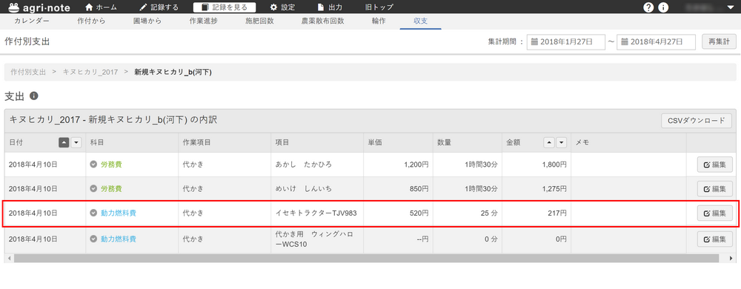
Task: Click scrollbar right arrow
Action: [x=732, y=259]
